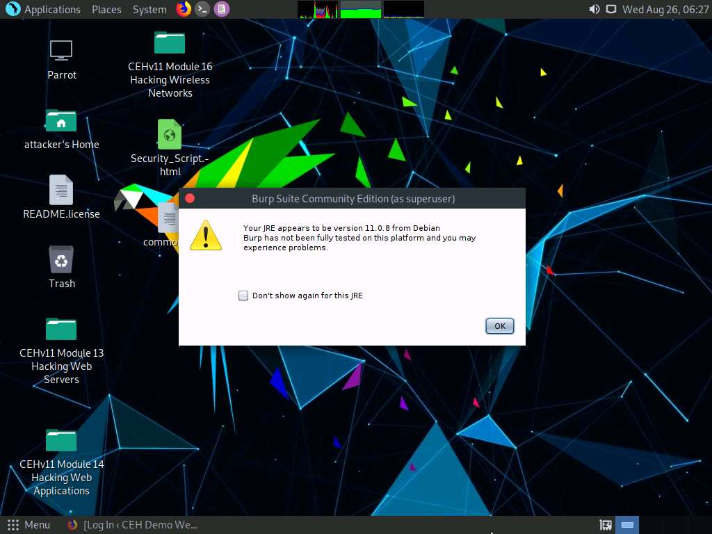Select the active workspace in the switcher
This screenshot has height=534, width=712.
tap(626, 525)
